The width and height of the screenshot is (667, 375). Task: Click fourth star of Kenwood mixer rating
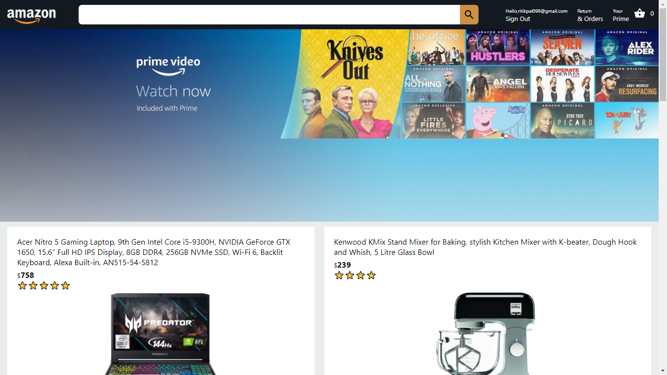pyautogui.click(x=372, y=275)
